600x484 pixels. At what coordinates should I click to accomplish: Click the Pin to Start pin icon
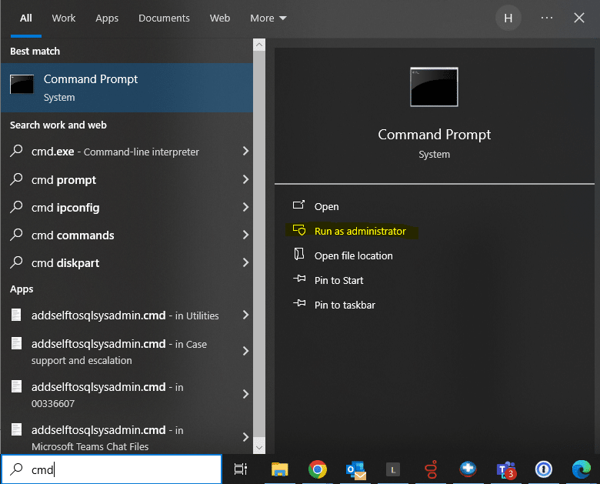299,279
